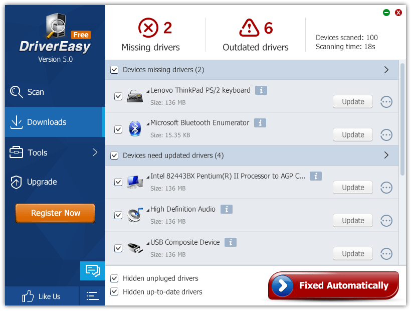
Task: Open more options for USB Composite Device
Action: tap(386, 254)
